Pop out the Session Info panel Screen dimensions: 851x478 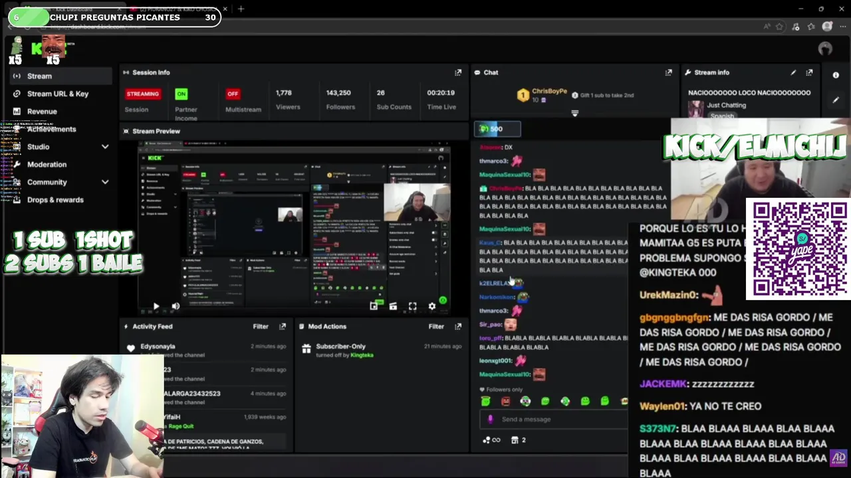(x=458, y=72)
